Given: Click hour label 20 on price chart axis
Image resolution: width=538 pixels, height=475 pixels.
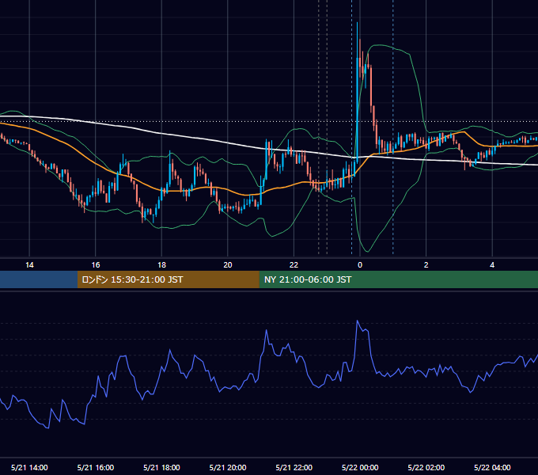Looking at the screenshot, I should (x=228, y=265).
